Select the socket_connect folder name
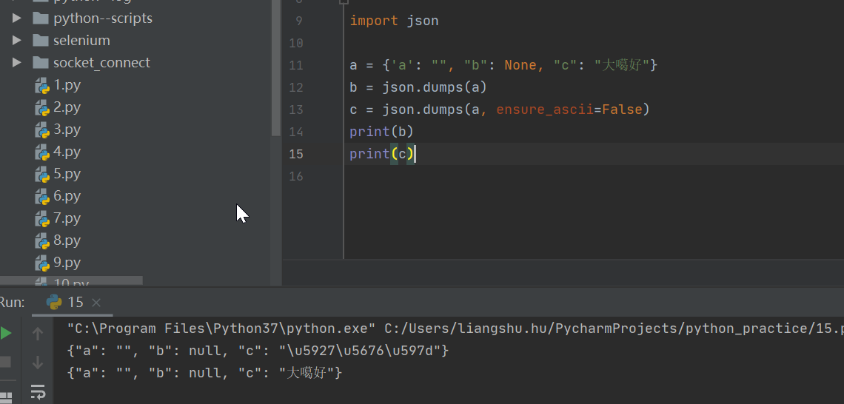The width and height of the screenshot is (844, 404). [x=101, y=62]
